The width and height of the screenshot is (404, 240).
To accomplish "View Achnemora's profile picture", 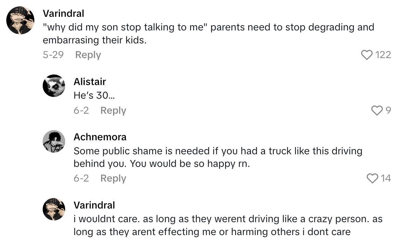I will pos(54,141).
